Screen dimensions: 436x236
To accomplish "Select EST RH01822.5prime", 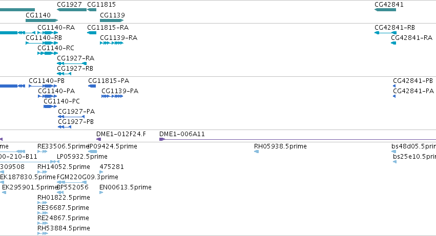I will pos(64,198).
